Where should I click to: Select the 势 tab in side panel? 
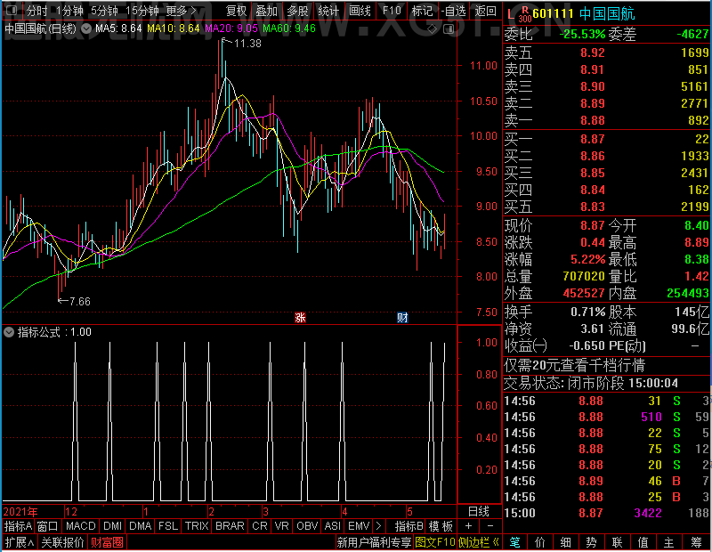(591, 542)
